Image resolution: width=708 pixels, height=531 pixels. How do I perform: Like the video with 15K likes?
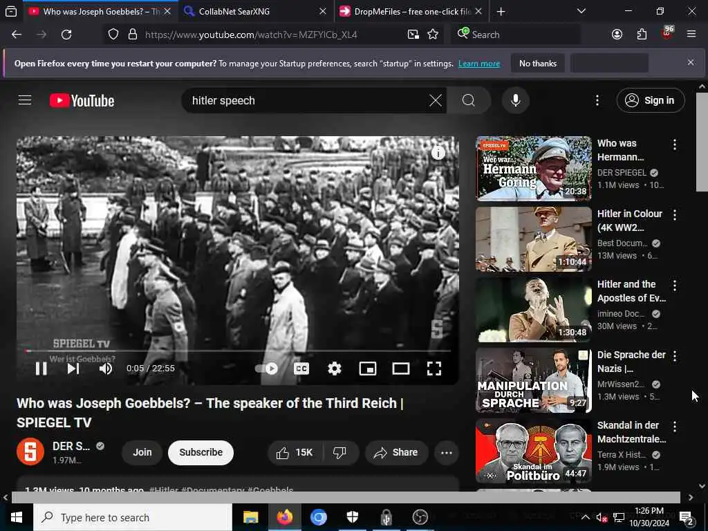(x=295, y=452)
